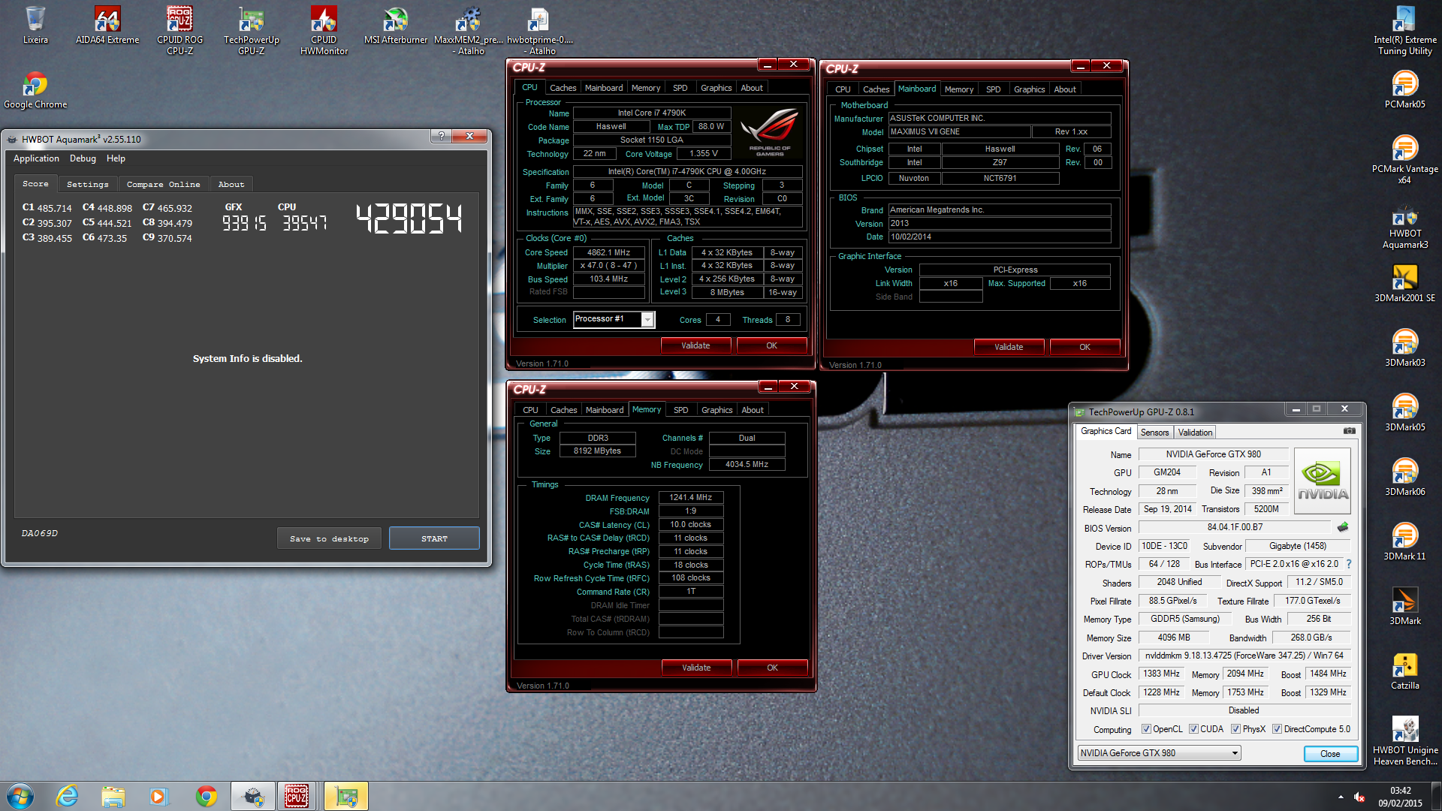Click volume icon in system tray

1359,797
